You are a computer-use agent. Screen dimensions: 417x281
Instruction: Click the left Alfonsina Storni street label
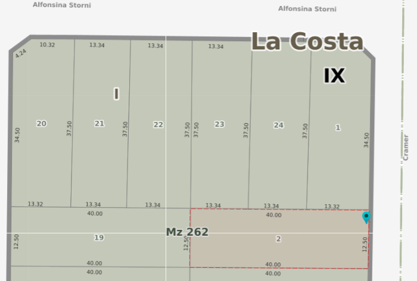[x=61, y=4]
